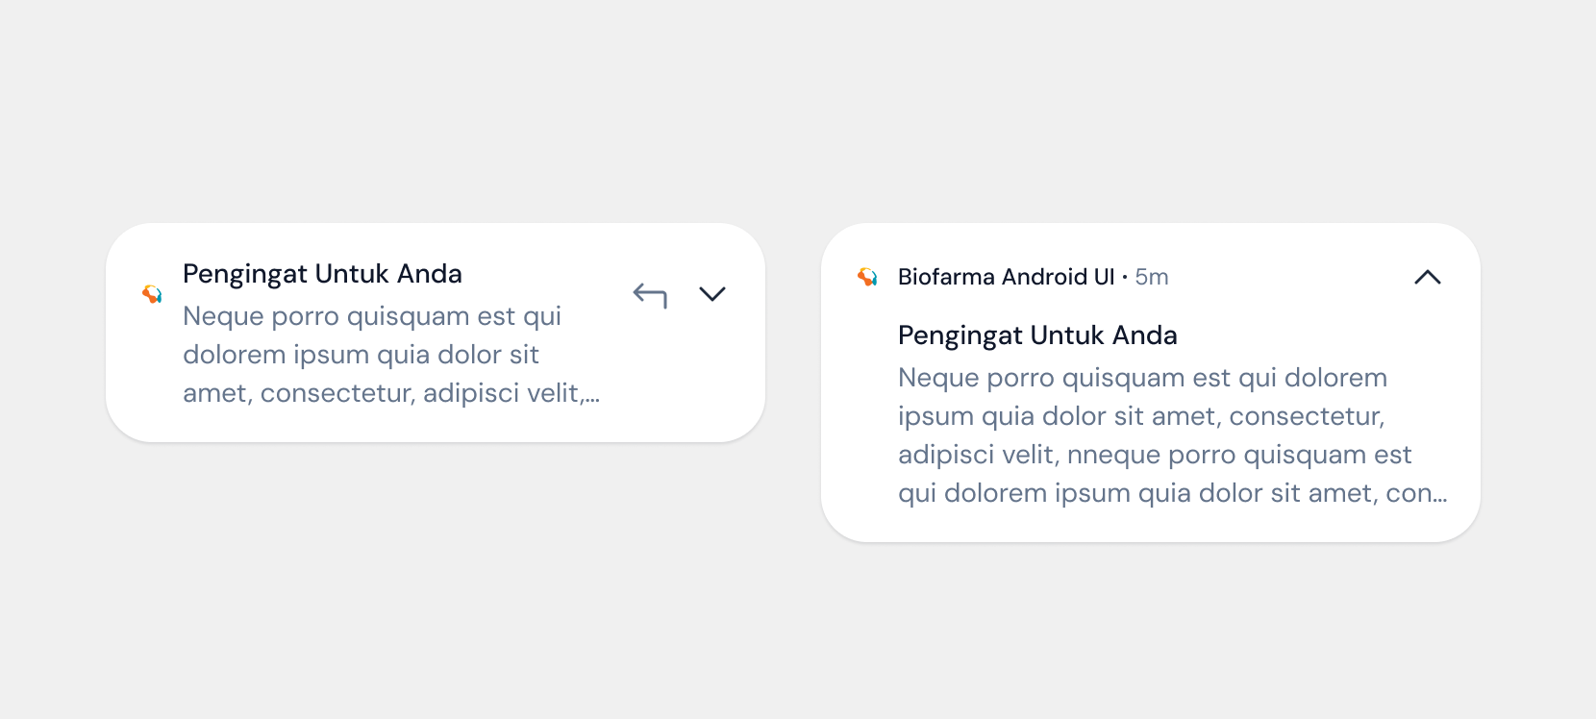Collapse the notification with the up chevron
Image resolution: width=1596 pixels, height=719 pixels.
[1428, 277]
